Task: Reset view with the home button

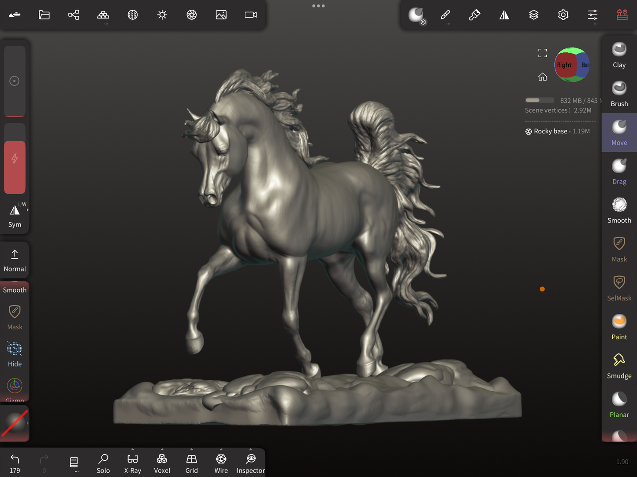Action: (x=542, y=77)
